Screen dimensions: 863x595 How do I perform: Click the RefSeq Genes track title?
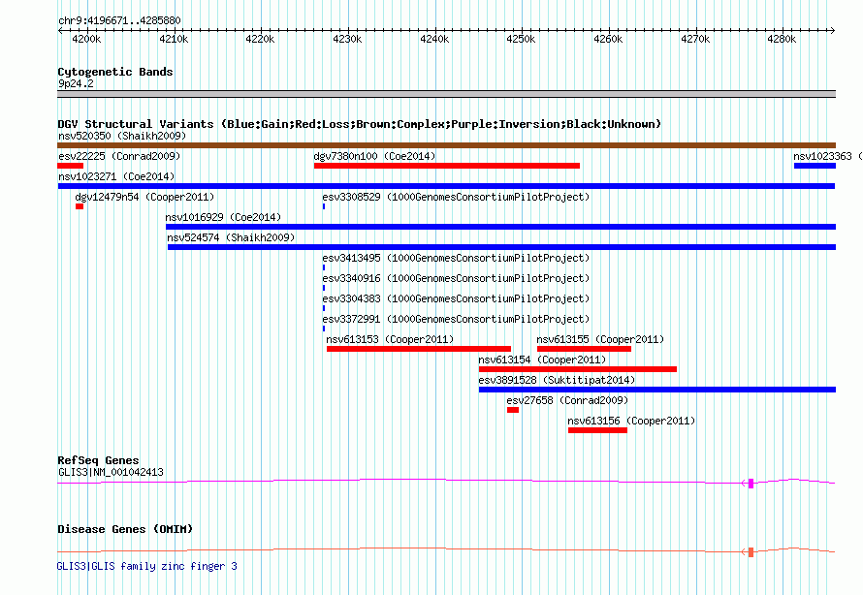[x=98, y=460]
